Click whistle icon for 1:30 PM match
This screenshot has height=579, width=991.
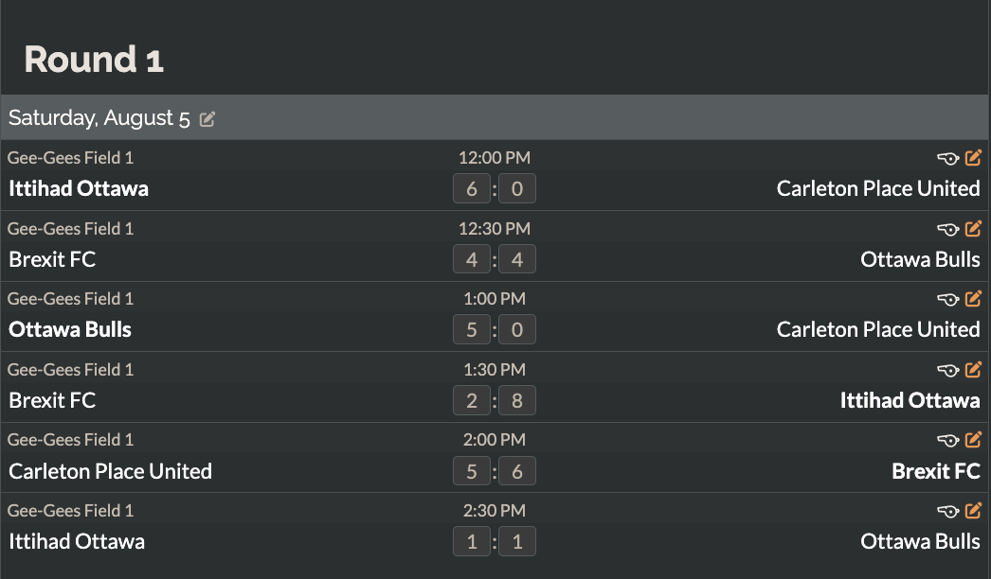[x=948, y=370]
